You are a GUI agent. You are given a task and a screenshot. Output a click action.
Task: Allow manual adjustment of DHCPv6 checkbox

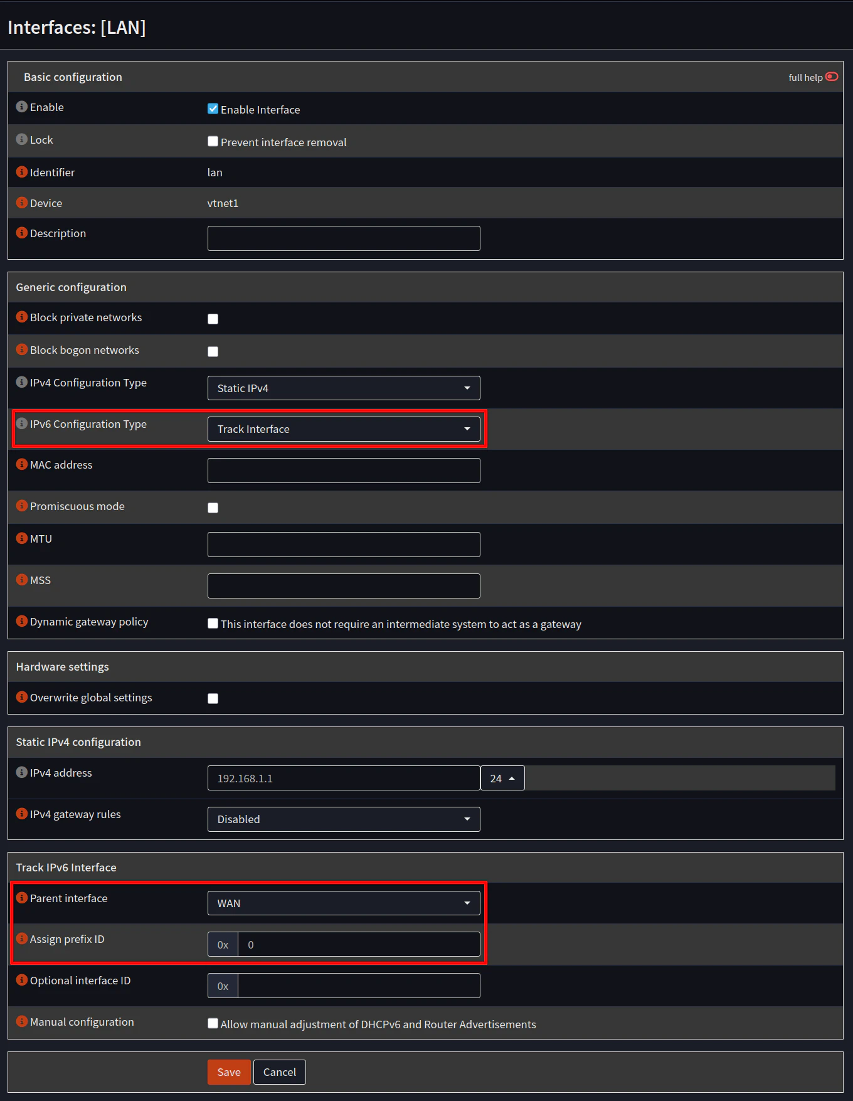pyautogui.click(x=213, y=1023)
